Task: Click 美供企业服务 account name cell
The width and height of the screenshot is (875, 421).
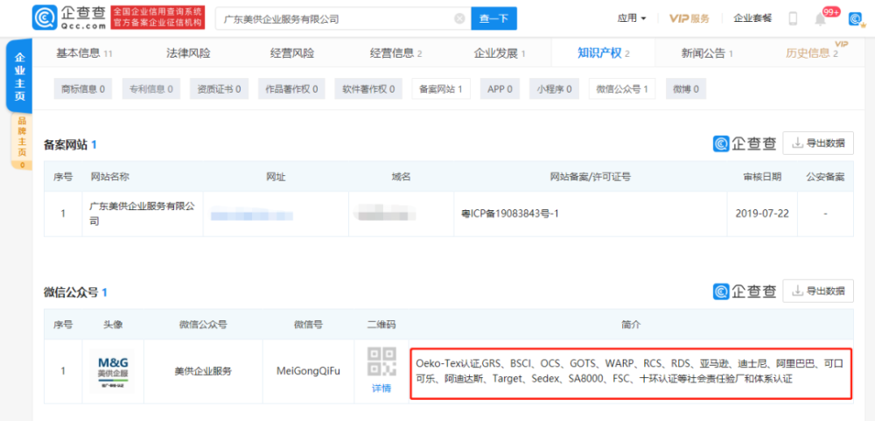Action: 203,371
